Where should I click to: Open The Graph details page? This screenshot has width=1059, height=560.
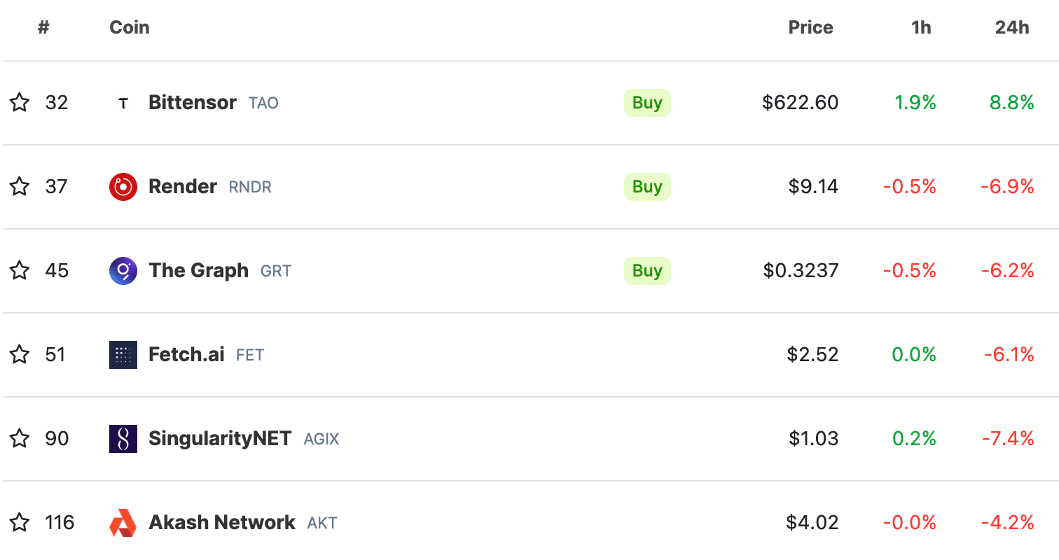(198, 270)
